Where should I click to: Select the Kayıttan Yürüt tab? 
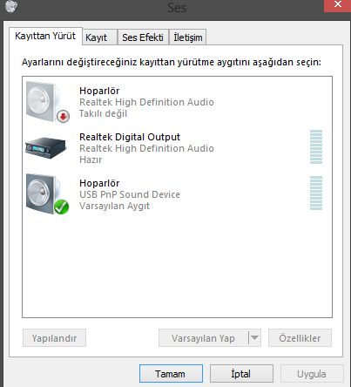[x=45, y=36]
